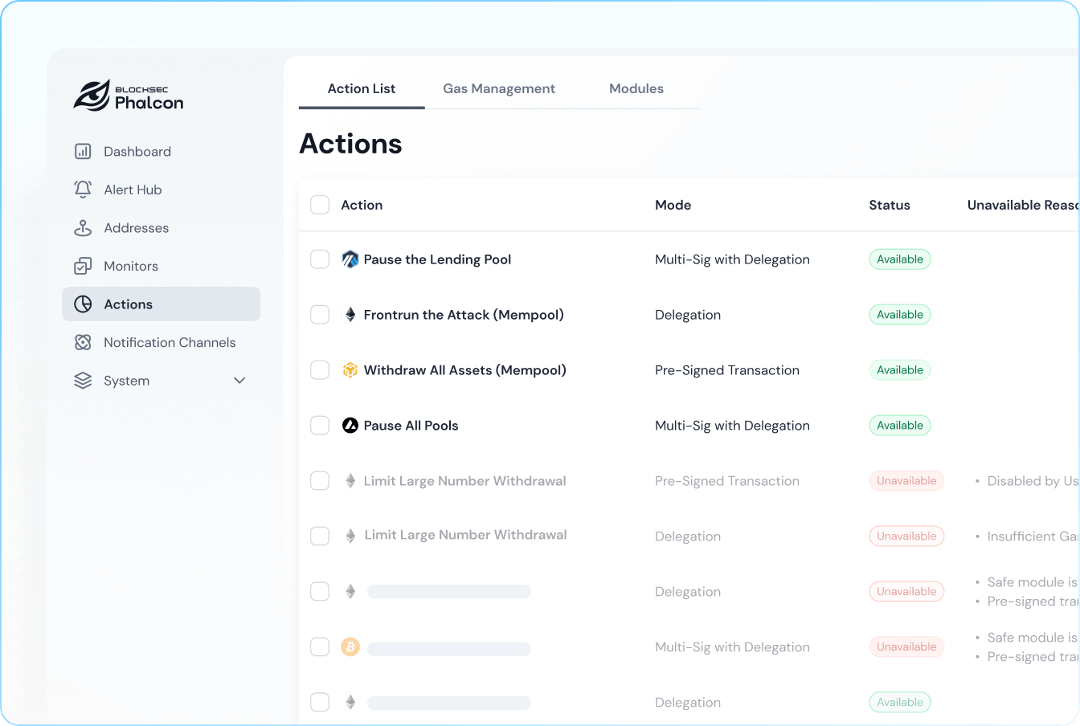Expand the System menu chevron
The width and height of the screenshot is (1080, 726).
pyautogui.click(x=239, y=381)
